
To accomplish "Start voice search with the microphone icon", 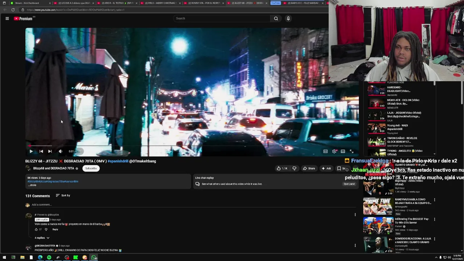I will tap(288, 18).
